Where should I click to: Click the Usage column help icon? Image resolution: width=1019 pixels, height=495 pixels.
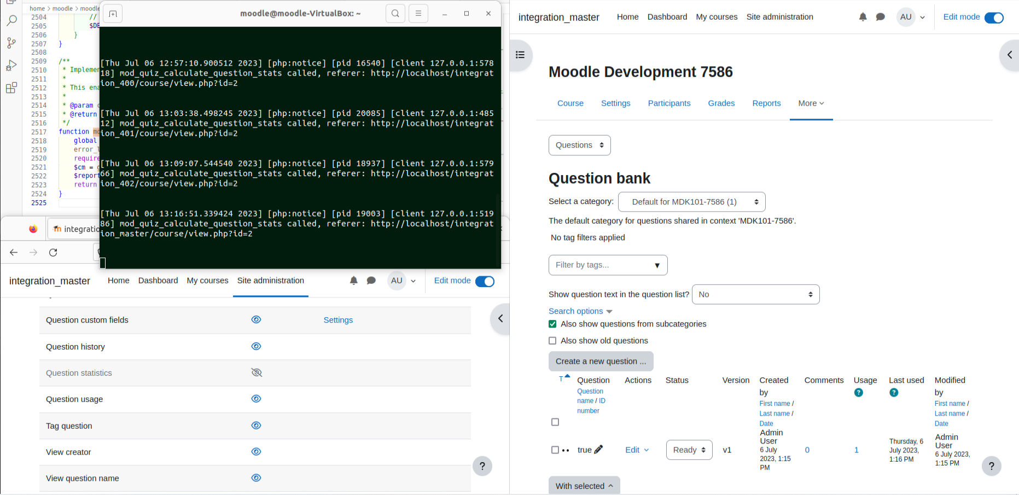[859, 392]
